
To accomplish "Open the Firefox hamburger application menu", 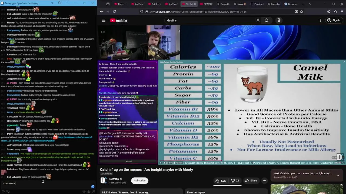I will pyautogui.click(x=342, y=12).
